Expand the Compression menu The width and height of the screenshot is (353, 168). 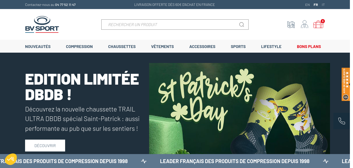click(79, 47)
